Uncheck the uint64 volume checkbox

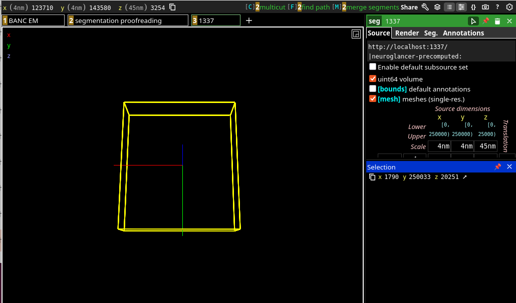[373, 79]
